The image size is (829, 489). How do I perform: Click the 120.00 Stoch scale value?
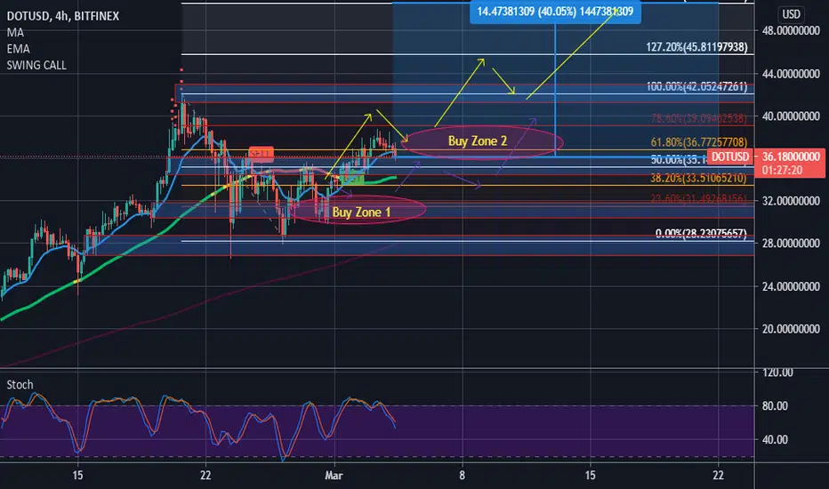click(777, 373)
